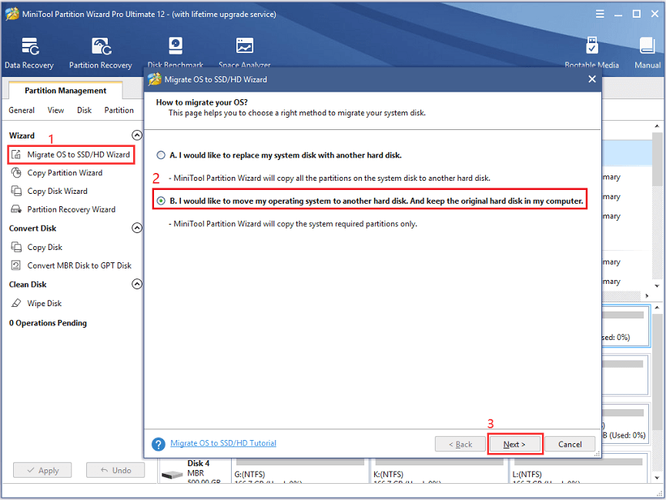This screenshot has width=666, height=500.
Task: Open Bootable Media builder
Action: [591, 52]
